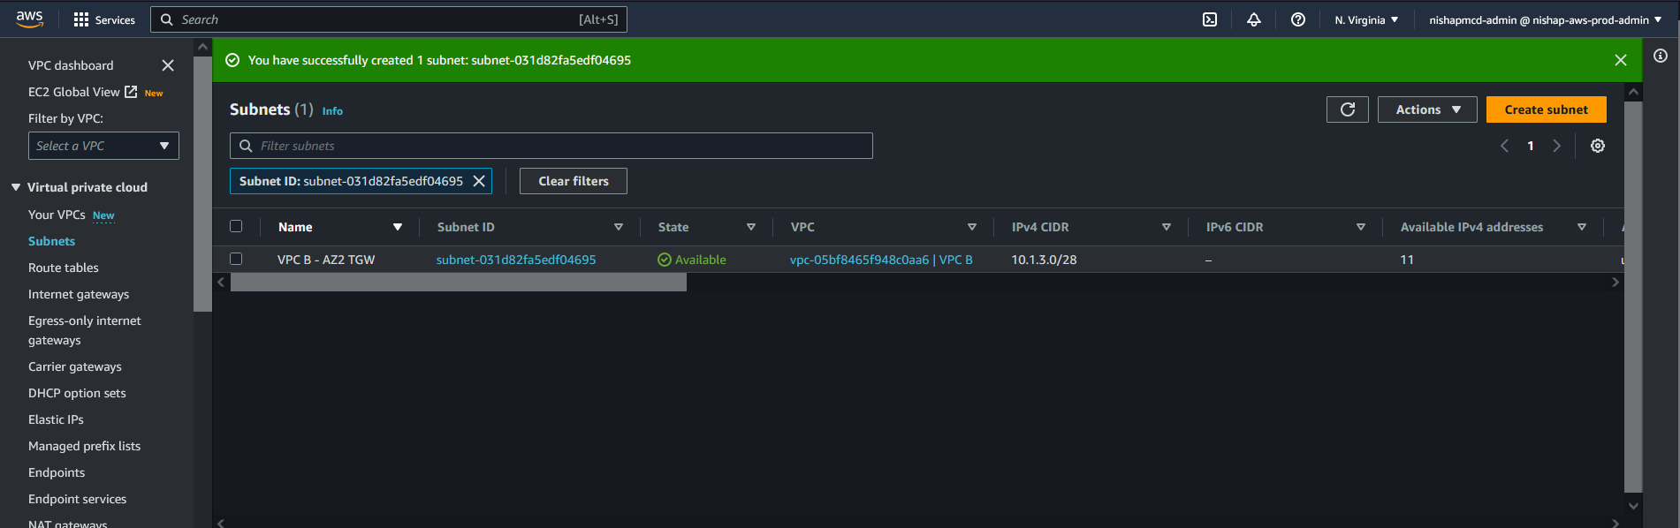This screenshot has width=1680, height=528.
Task: Dismiss the green success banner
Action: point(1621,60)
